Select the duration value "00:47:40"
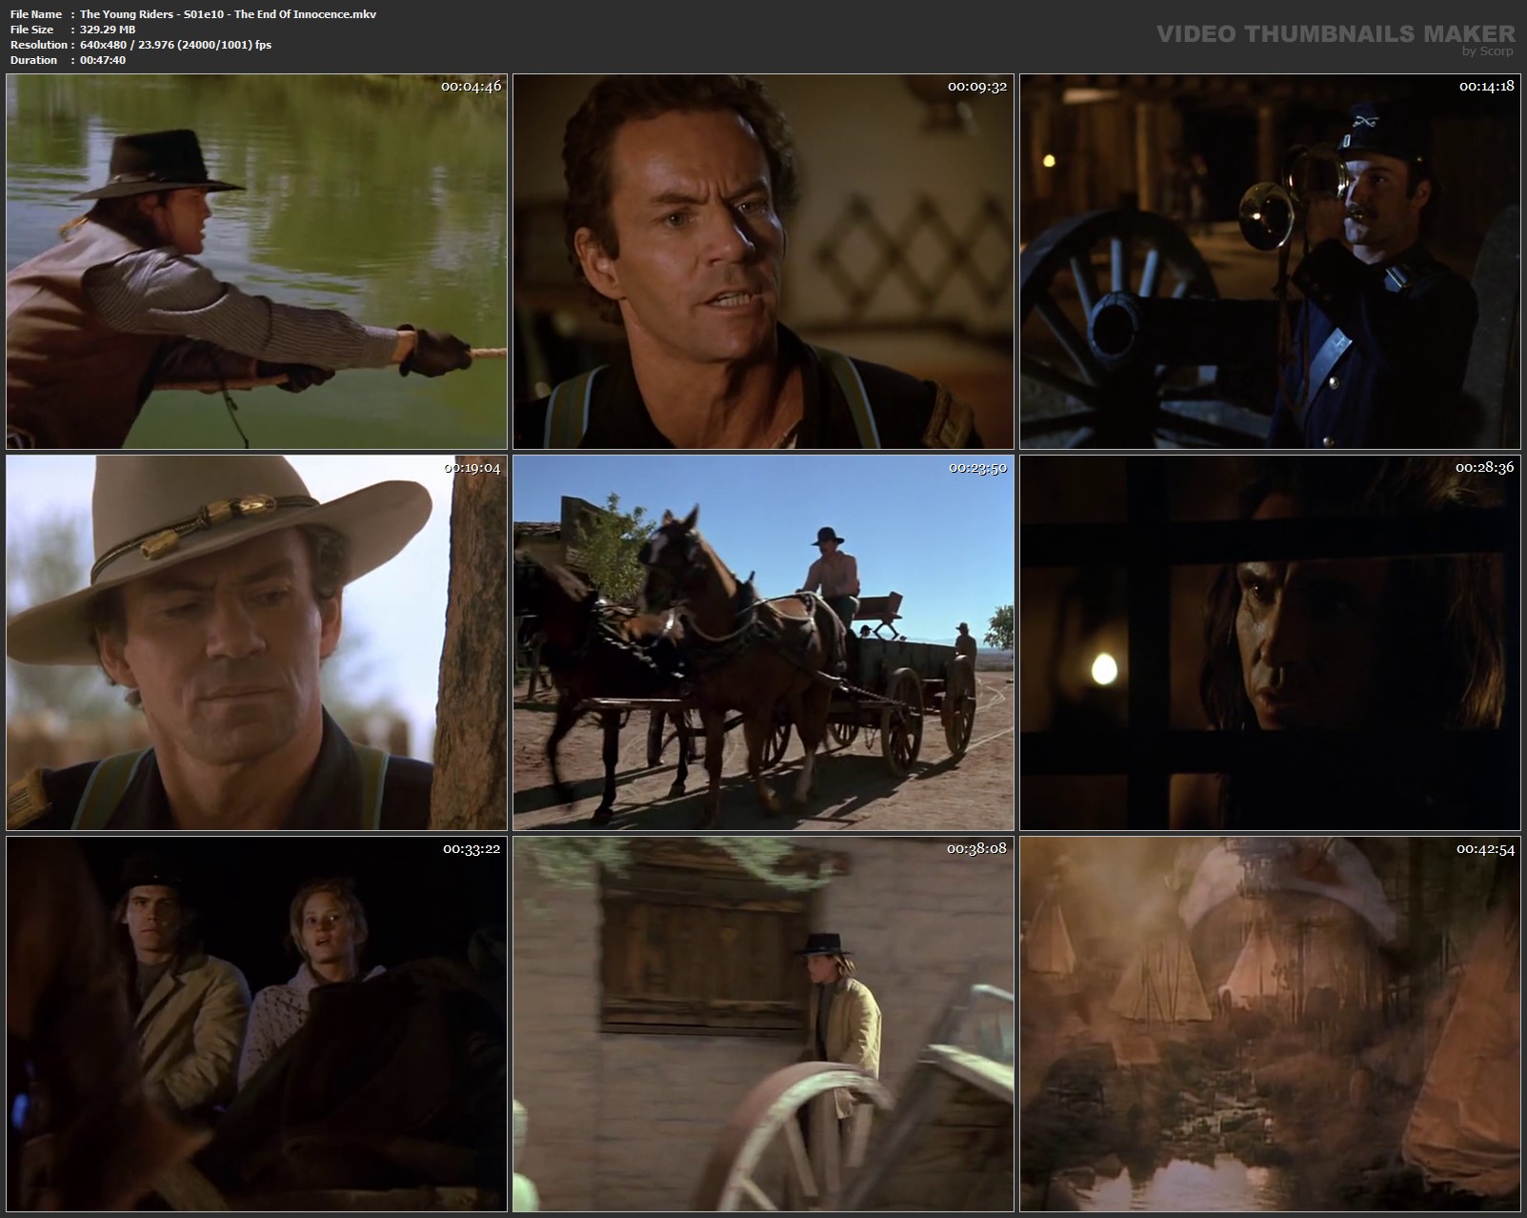The width and height of the screenshot is (1527, 1218). pos(103,60)
